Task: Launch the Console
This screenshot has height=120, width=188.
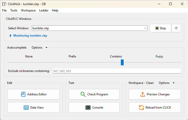Action: point(94,108)
